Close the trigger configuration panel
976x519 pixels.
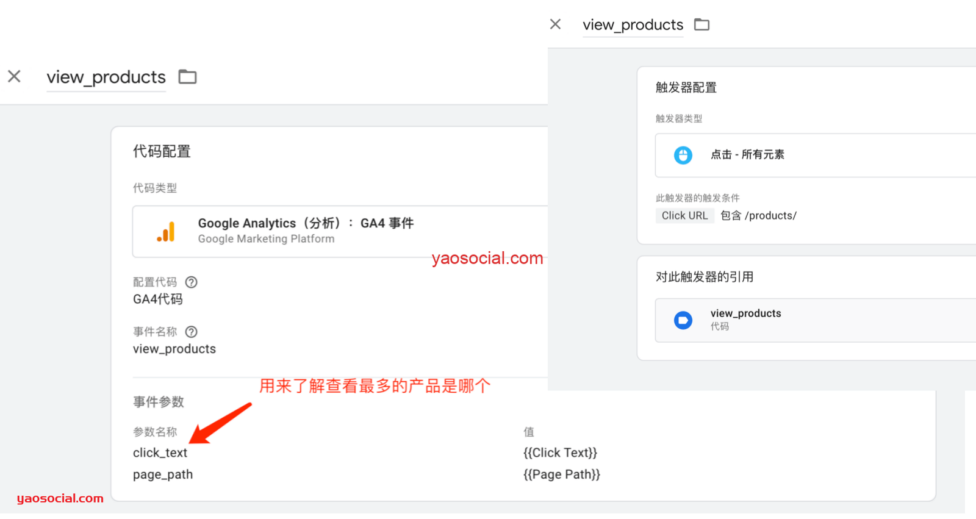[x=555, y=24]
